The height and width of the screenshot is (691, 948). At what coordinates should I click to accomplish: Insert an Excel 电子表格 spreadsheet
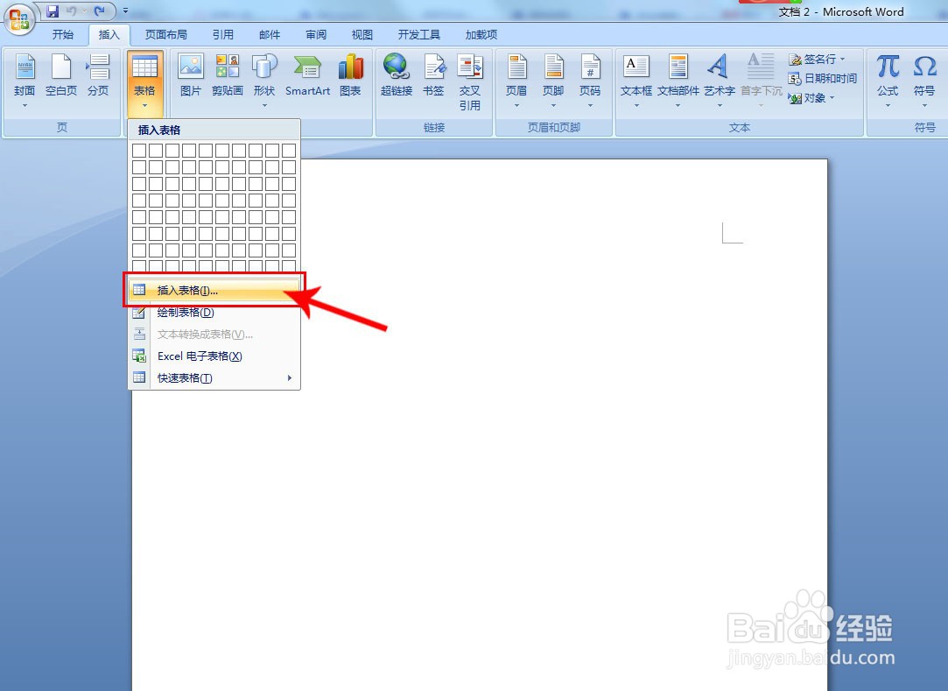tap(198, 356)
